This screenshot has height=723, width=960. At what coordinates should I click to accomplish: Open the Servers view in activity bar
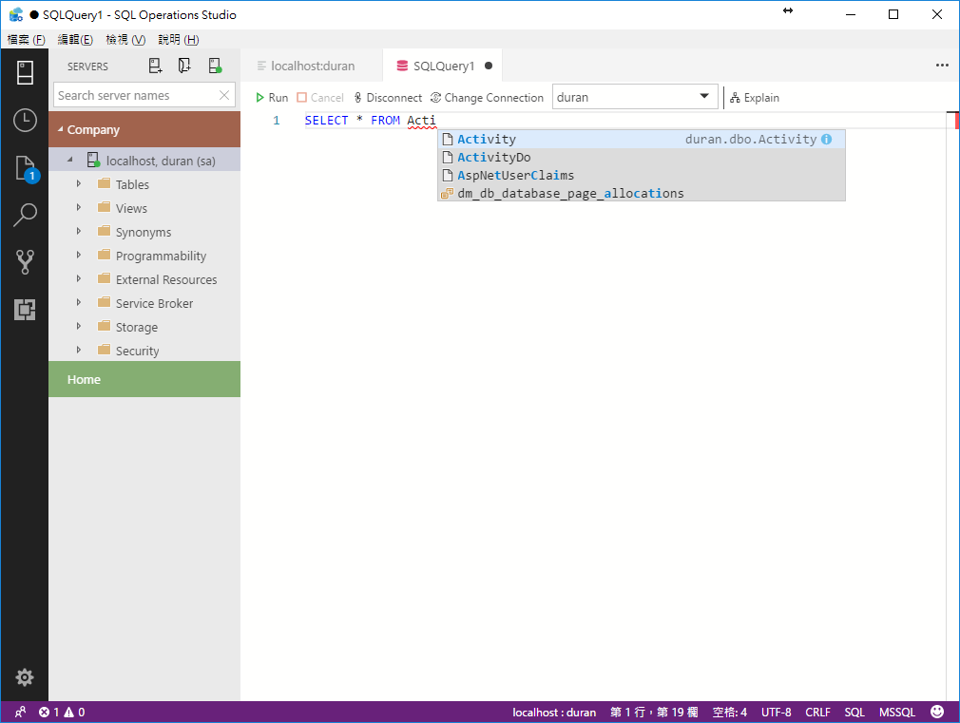(25, 72)
